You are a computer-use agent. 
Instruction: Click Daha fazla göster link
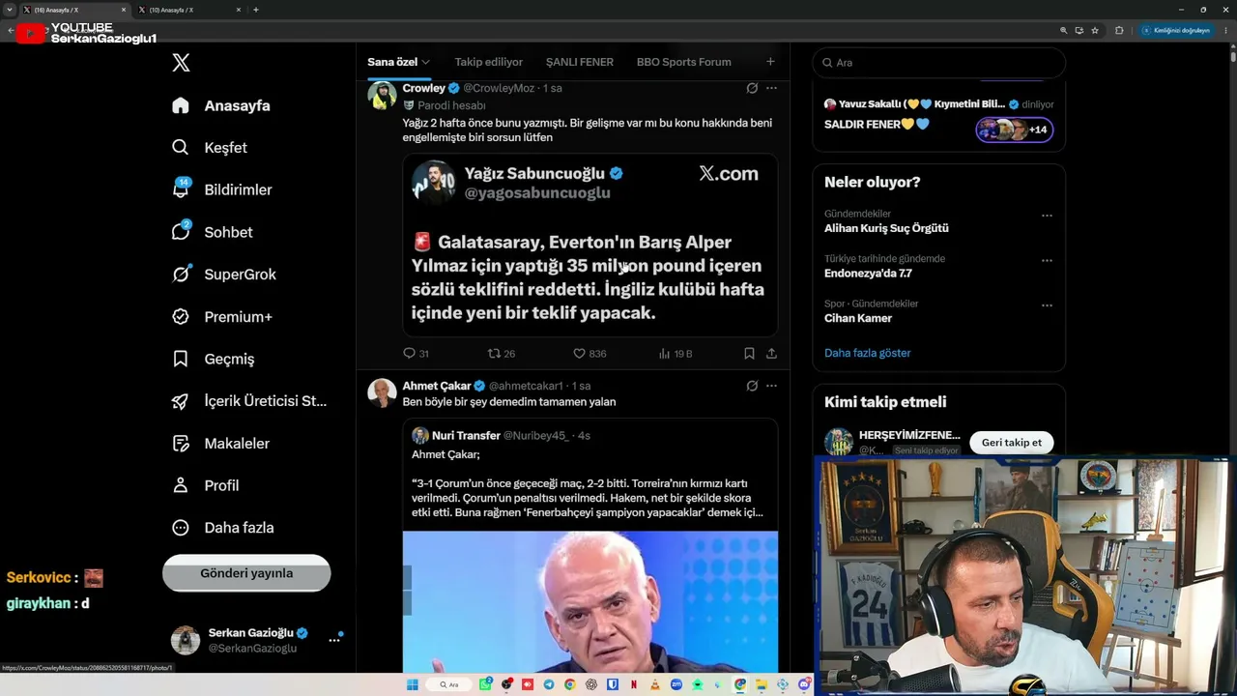868,353
